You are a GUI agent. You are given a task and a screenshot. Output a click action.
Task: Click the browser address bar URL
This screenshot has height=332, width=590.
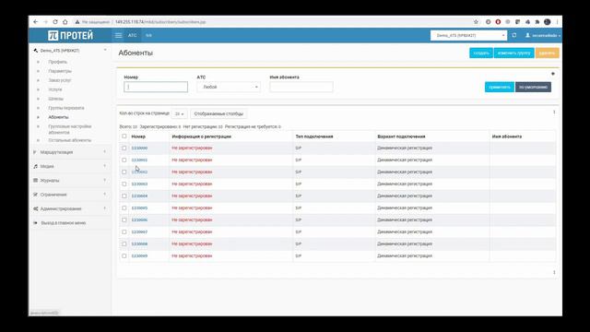tap(160, 22)
